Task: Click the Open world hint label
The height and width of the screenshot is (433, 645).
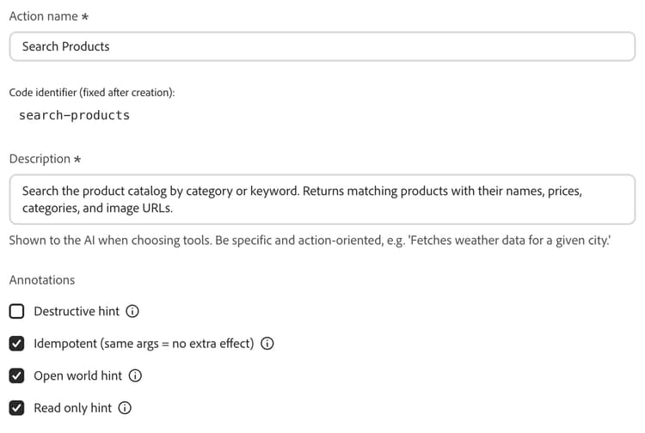Action: [x=77, y=376]
